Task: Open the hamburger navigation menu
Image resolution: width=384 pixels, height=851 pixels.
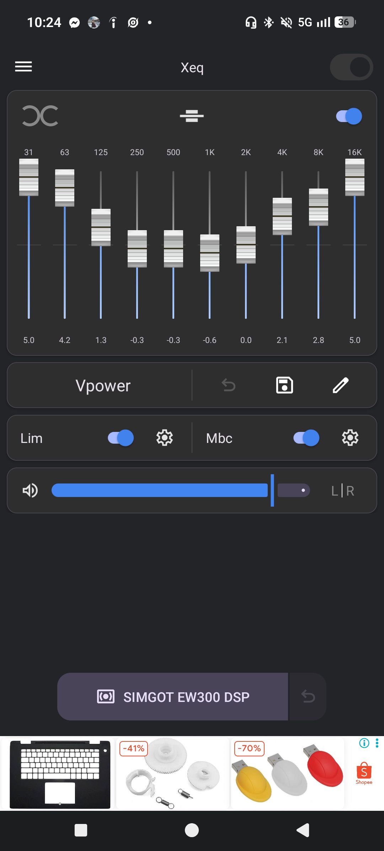Action: 23,67
